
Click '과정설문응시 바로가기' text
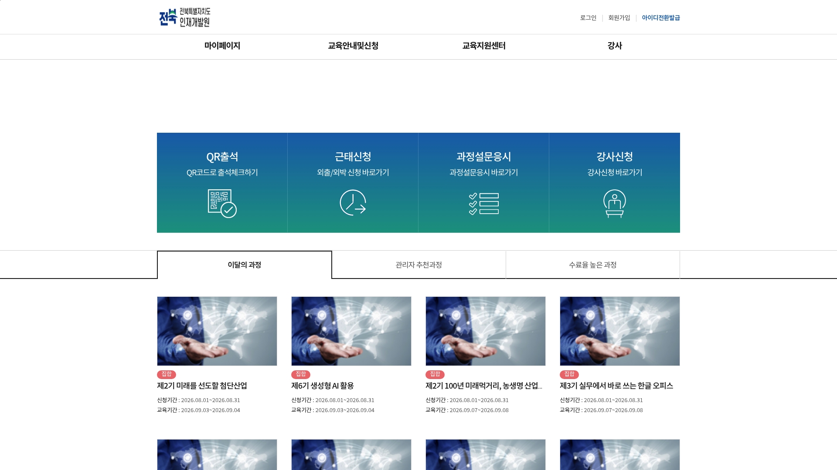point(484,172)
